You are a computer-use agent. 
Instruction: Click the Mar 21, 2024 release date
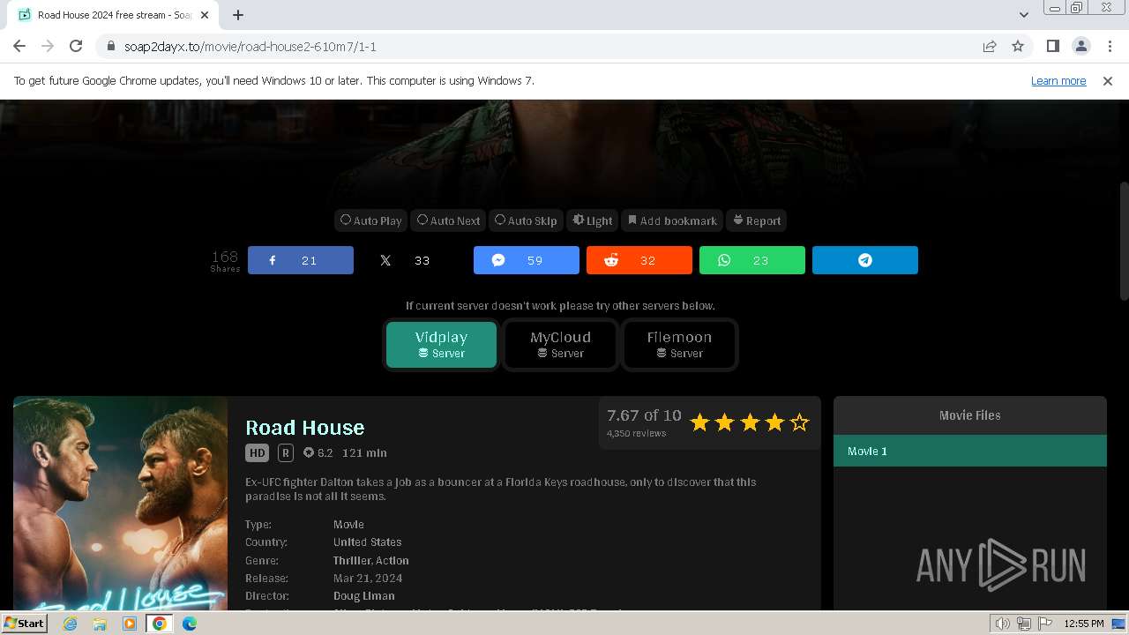pos(368,579)
